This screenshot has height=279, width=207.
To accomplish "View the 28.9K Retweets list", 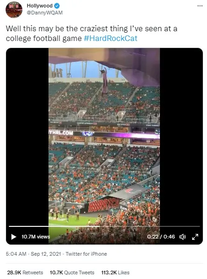I will click(25, 272).
